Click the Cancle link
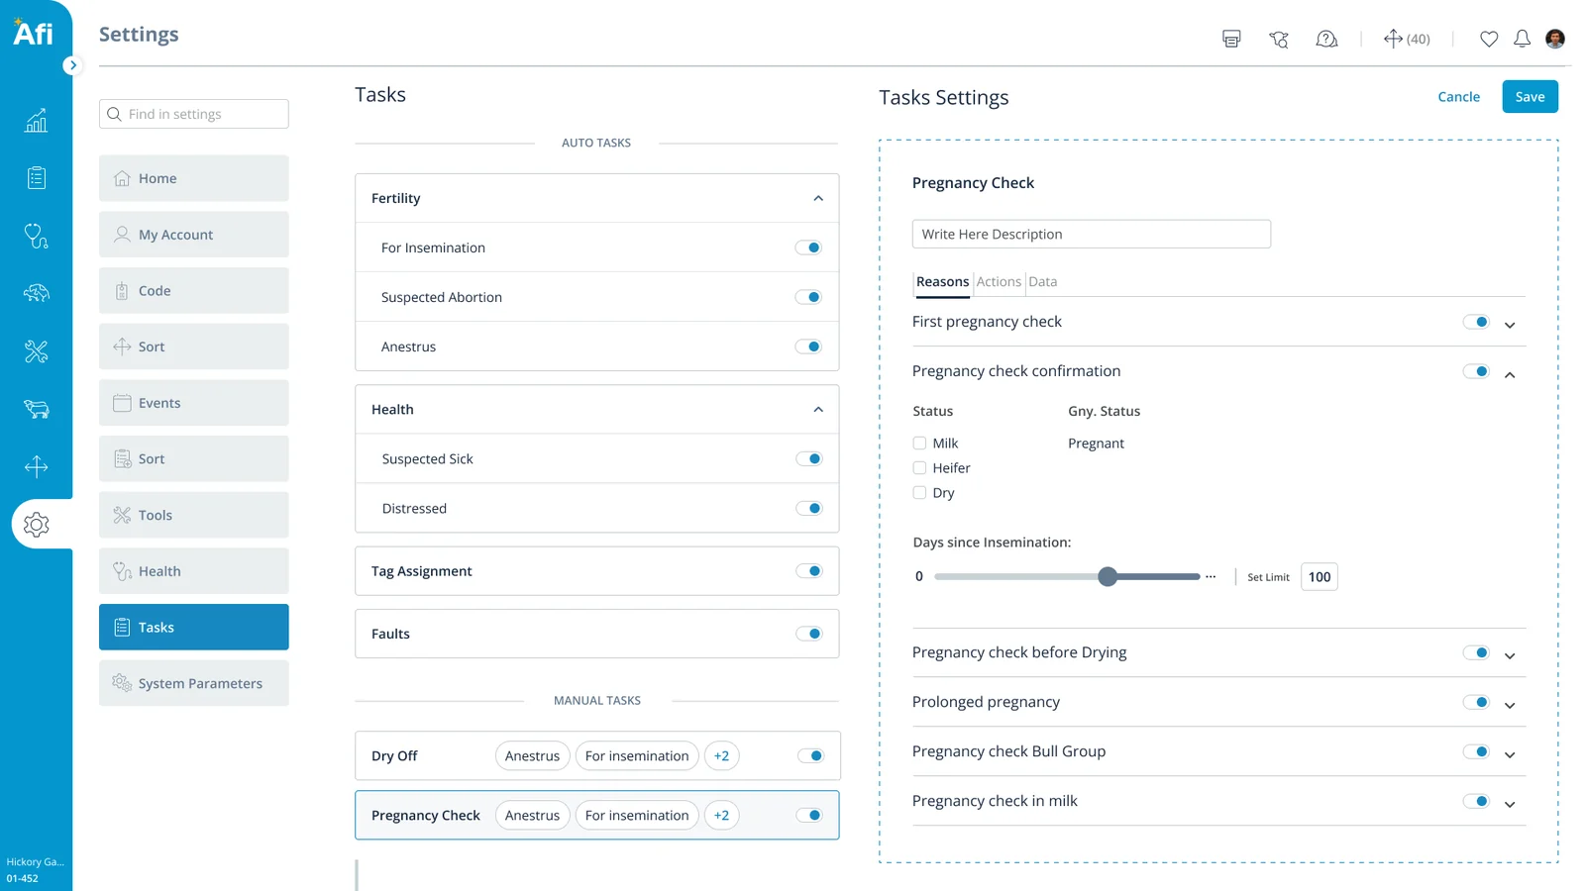This screenshot has height=891, width=1585. pyautogui.click(x=1458, y=97)
